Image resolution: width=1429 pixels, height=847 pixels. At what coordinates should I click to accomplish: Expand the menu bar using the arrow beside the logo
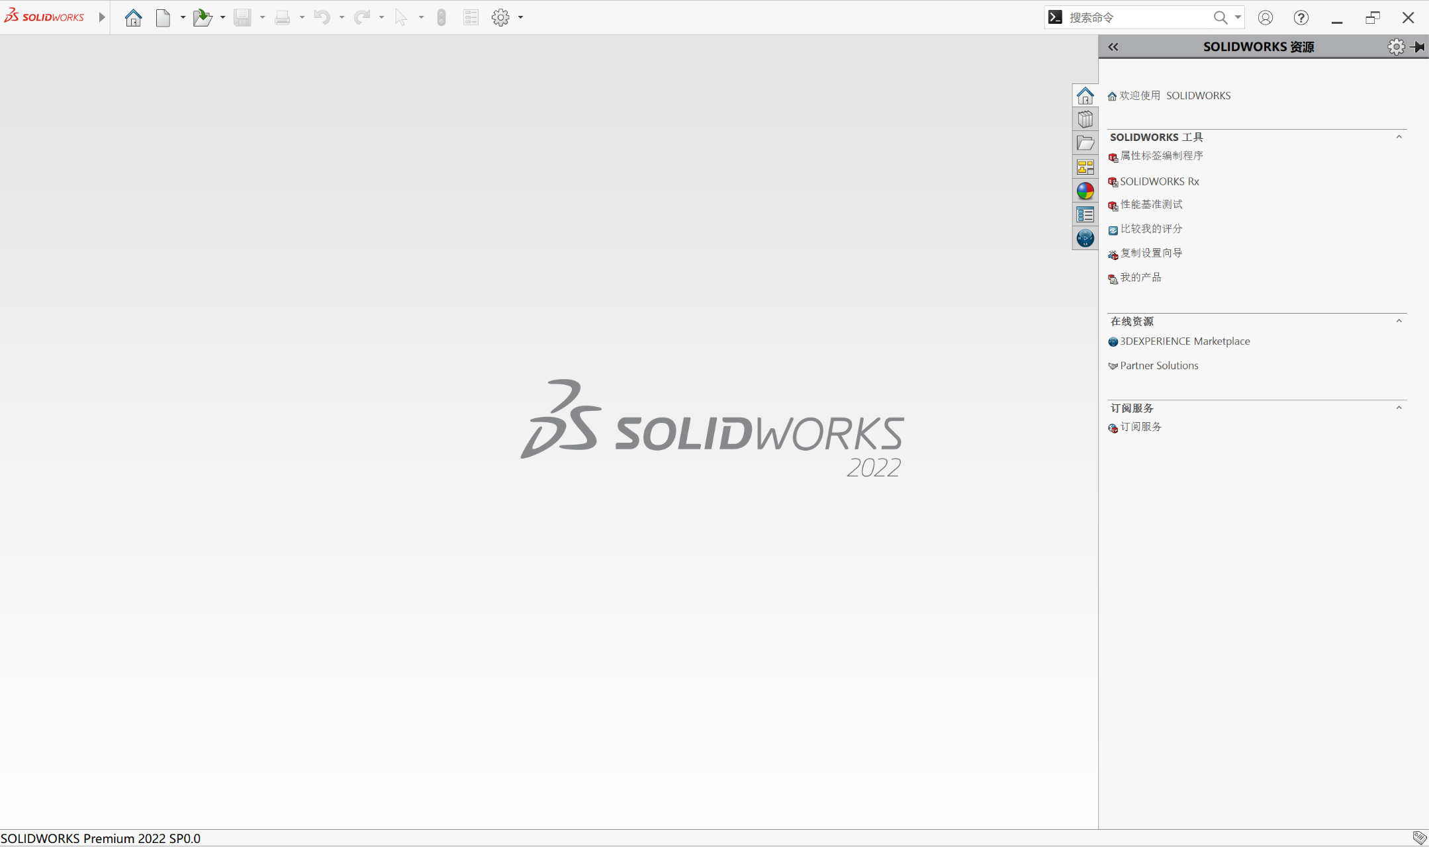[x=101, y=17]
